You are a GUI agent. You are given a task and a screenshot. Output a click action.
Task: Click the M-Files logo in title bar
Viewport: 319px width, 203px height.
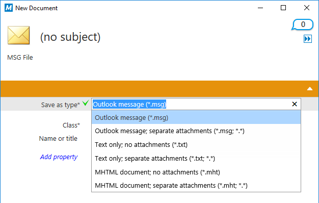[x=9, y=8]
